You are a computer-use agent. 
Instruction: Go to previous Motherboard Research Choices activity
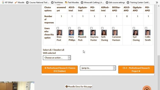click(x=60, y=69)
